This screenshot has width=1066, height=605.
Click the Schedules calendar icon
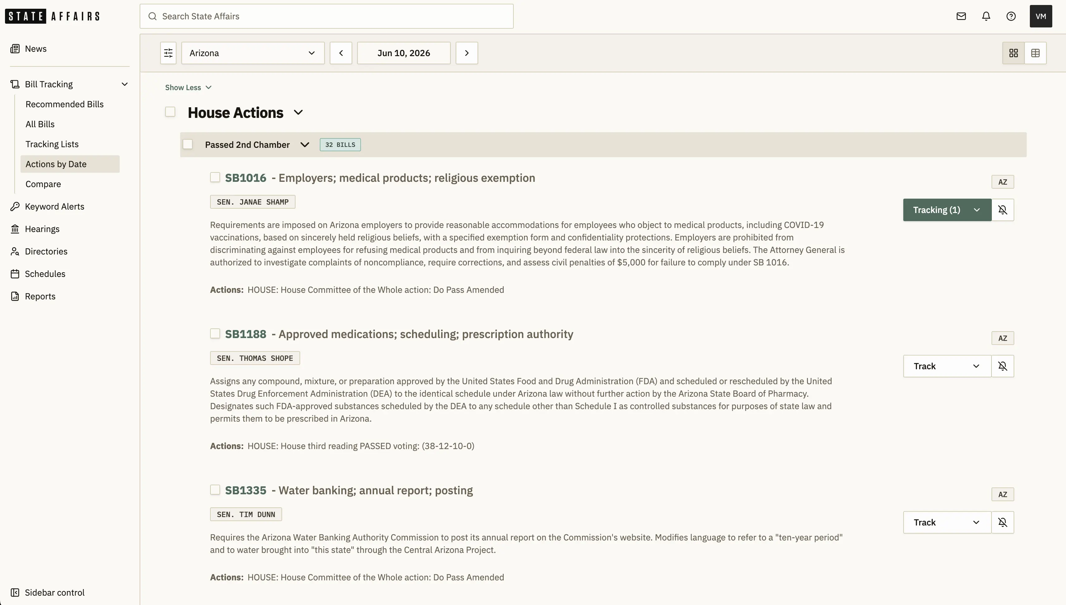(x=15, y=274)
